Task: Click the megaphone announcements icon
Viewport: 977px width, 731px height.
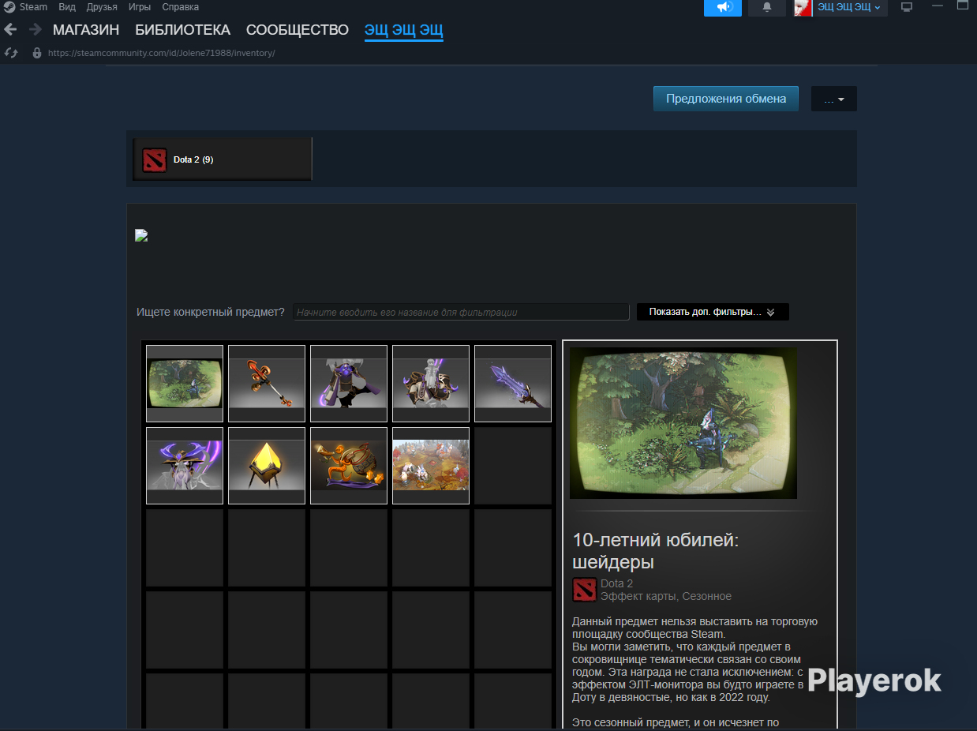Action: tap(723, 7)
